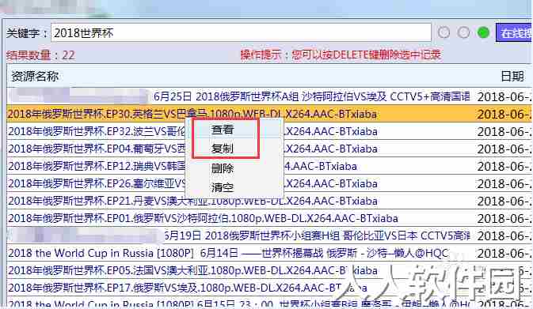Click the second grey circle indicator
The image size is (533, 309).
click(463, 32)
